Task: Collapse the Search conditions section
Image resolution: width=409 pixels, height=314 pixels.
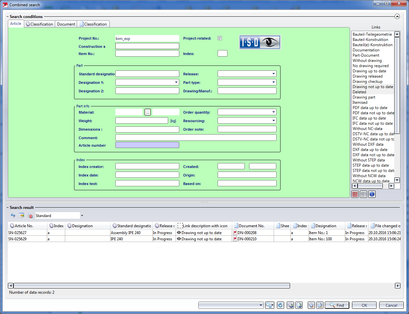Action: point(397,16)
